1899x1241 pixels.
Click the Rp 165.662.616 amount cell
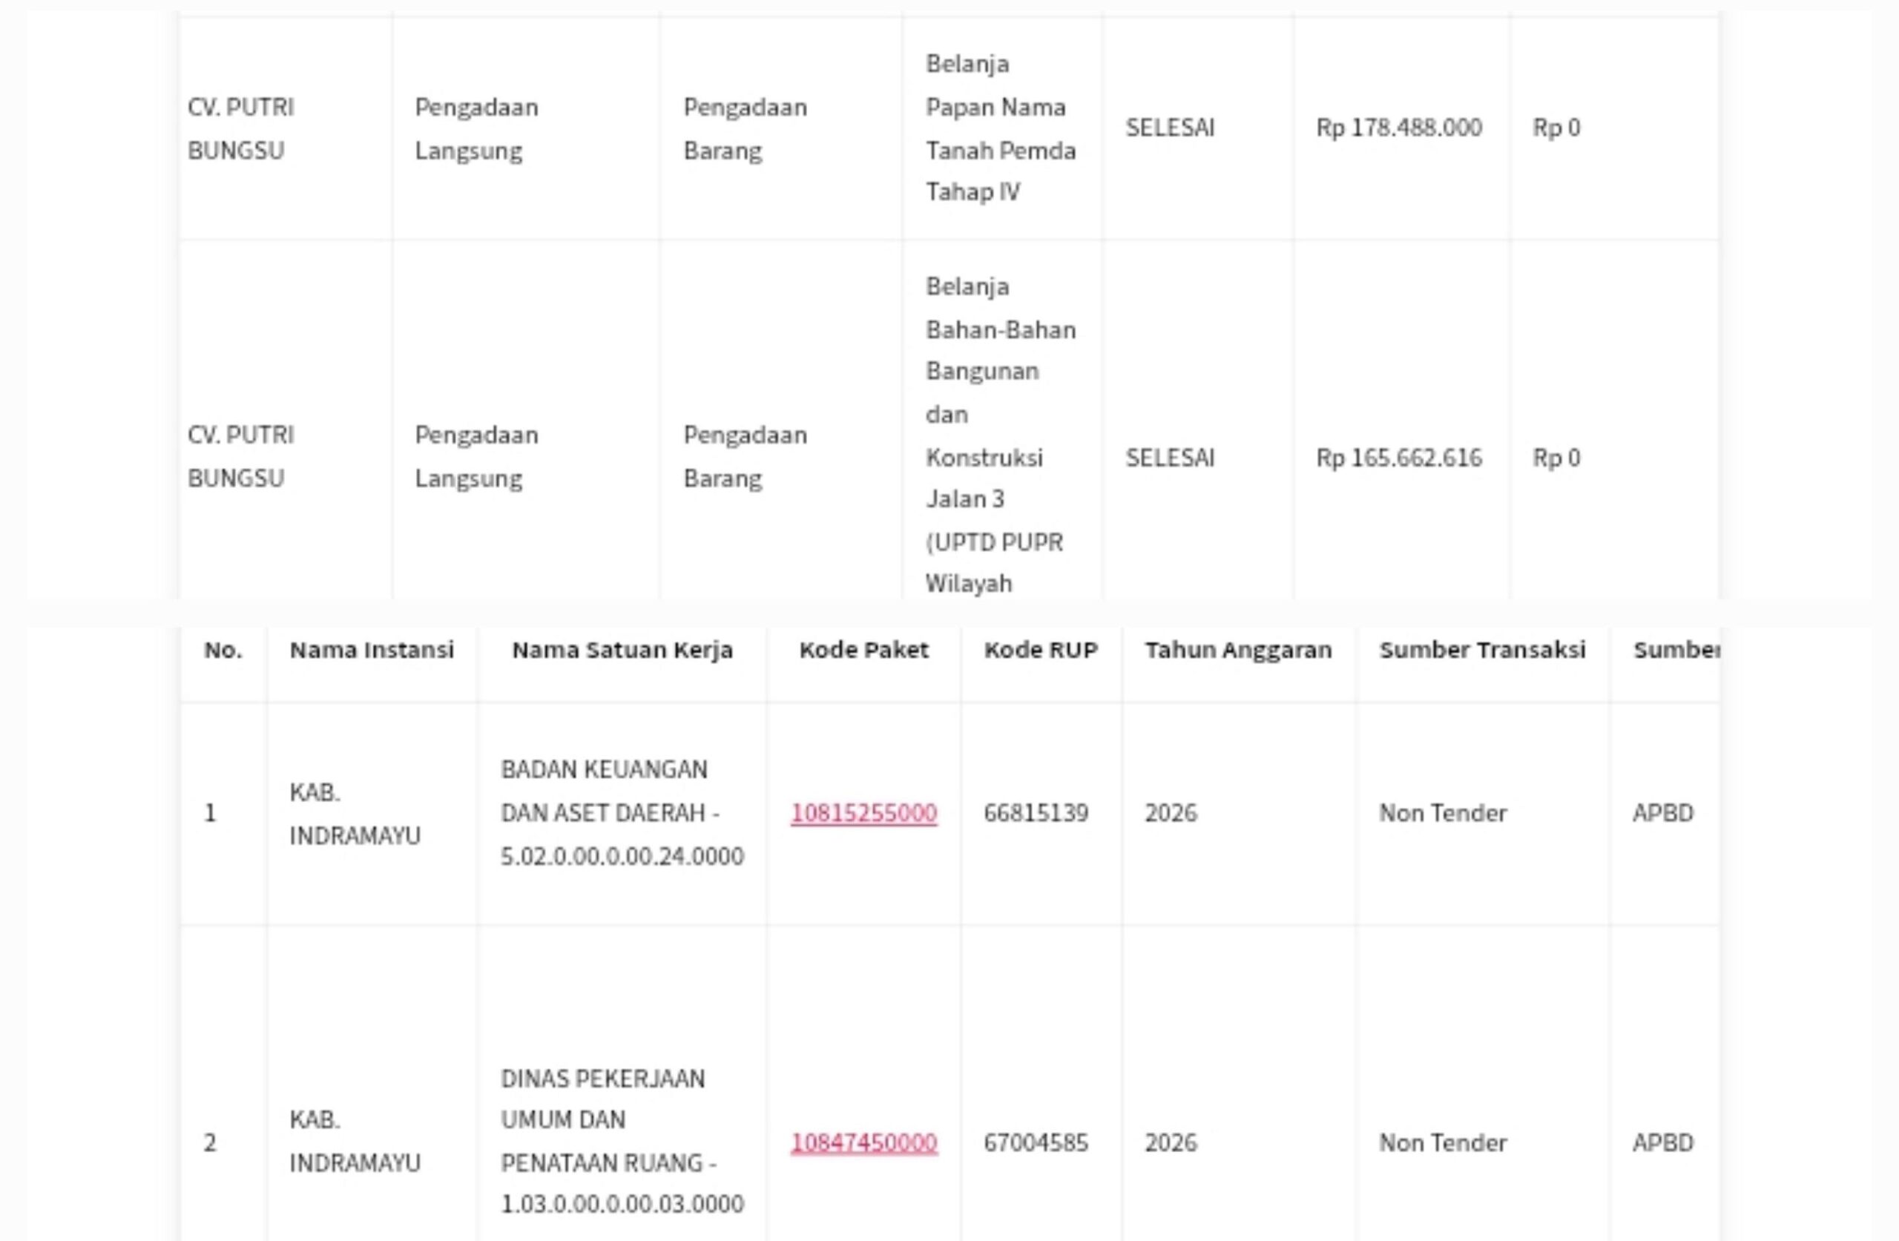click(1399, 457)
